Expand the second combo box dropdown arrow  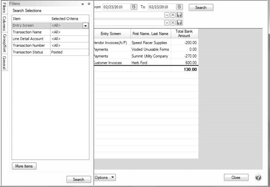click(167, 22)
